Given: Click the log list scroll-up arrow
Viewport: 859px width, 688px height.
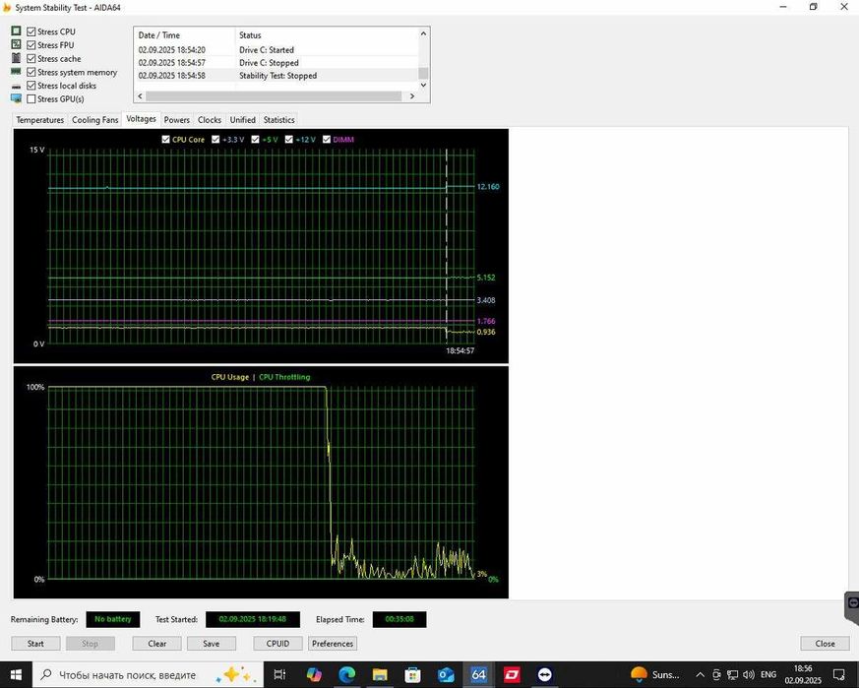Looking at the screenshot, I should [x=423, y=33].
